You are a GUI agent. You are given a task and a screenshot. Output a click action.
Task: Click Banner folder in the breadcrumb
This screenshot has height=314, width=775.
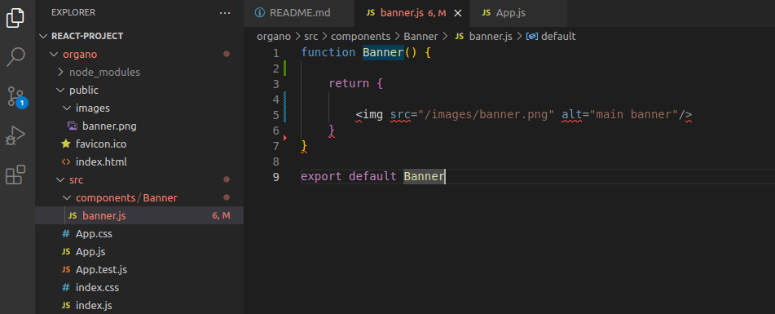[421, 36]
